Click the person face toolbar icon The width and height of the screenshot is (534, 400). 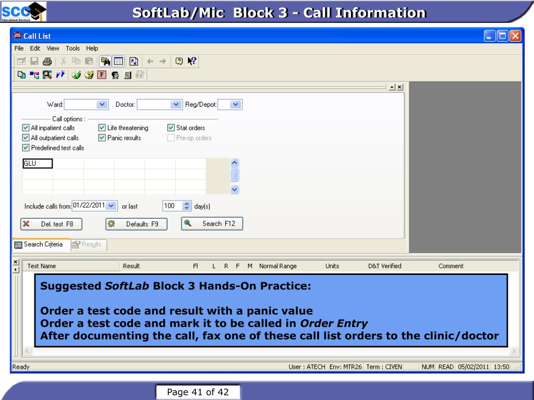(115, 75)
